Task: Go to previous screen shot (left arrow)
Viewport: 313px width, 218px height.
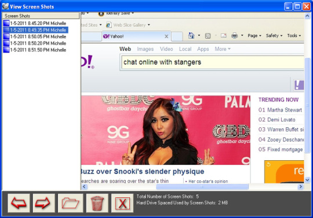Action: (x=19, y=203)
